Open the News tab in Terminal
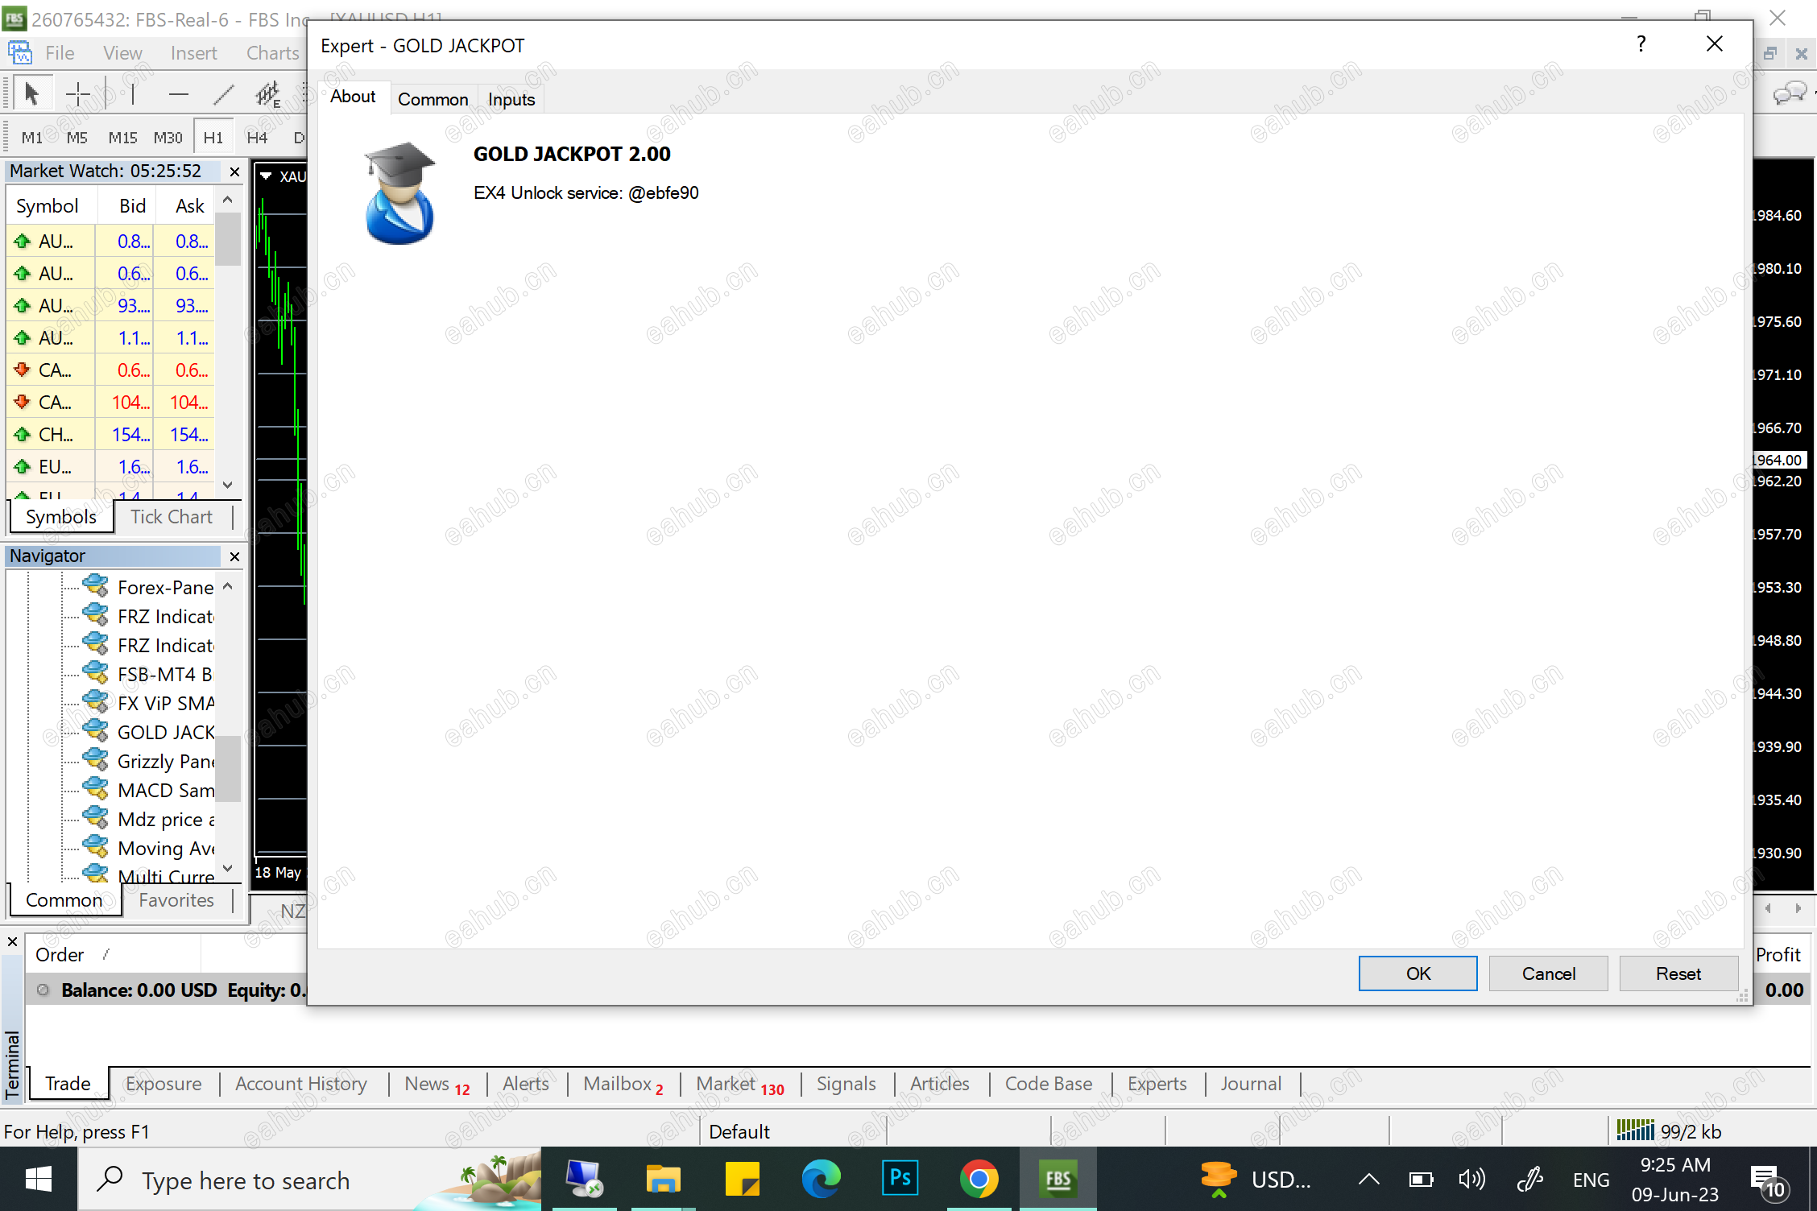Image resolution: width=1817 pixels, height=1211 pixels. pos(437,1084)
